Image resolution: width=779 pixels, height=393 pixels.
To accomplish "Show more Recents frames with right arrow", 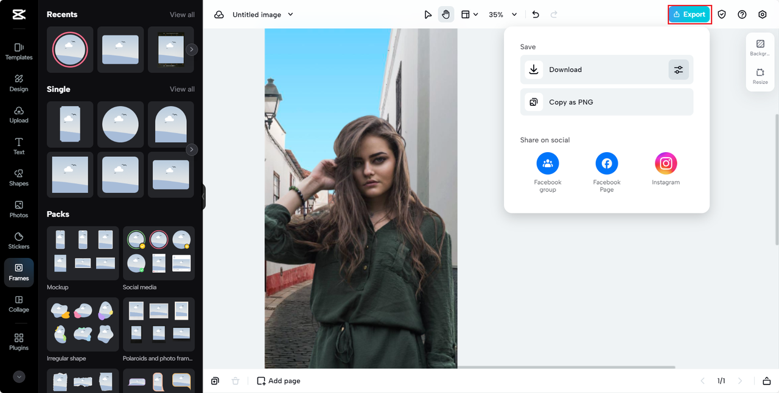I will click(x=192, y=50).
